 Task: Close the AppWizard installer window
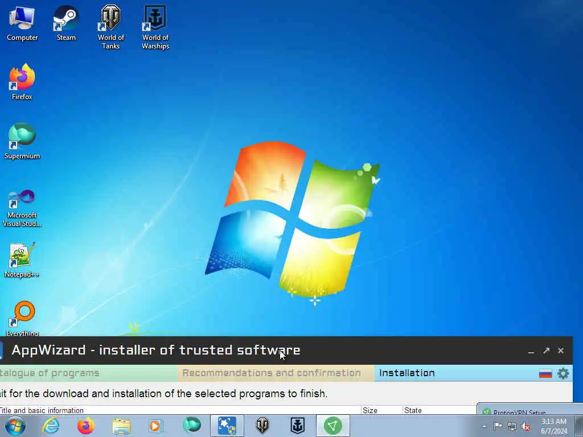point(561,351)
